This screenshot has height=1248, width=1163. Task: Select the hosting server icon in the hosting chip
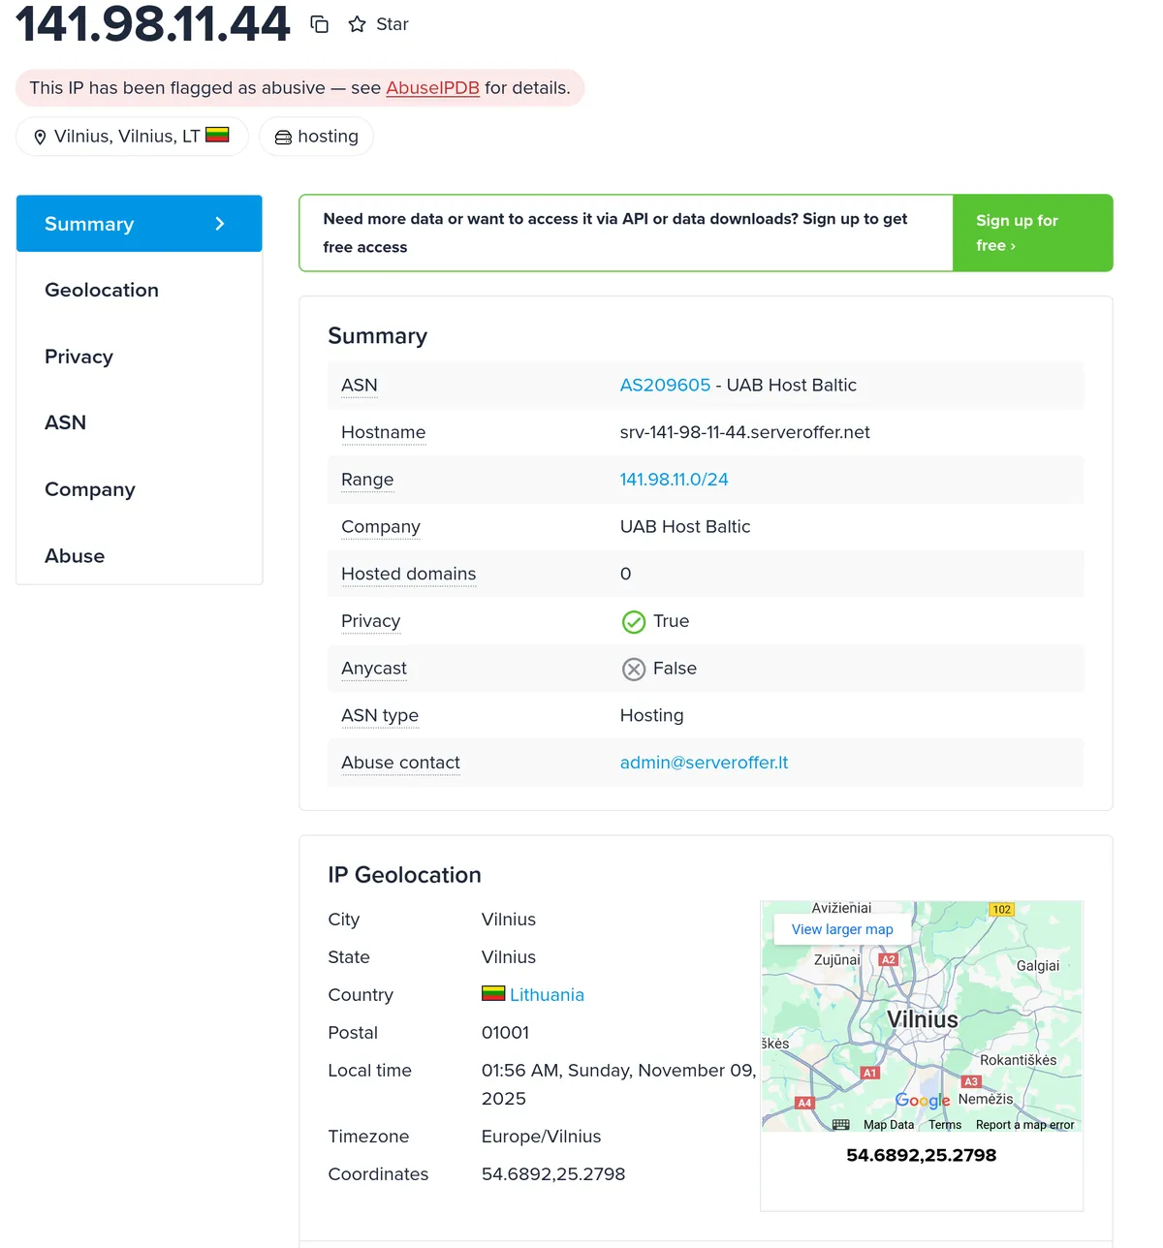(x=282, y=136)
